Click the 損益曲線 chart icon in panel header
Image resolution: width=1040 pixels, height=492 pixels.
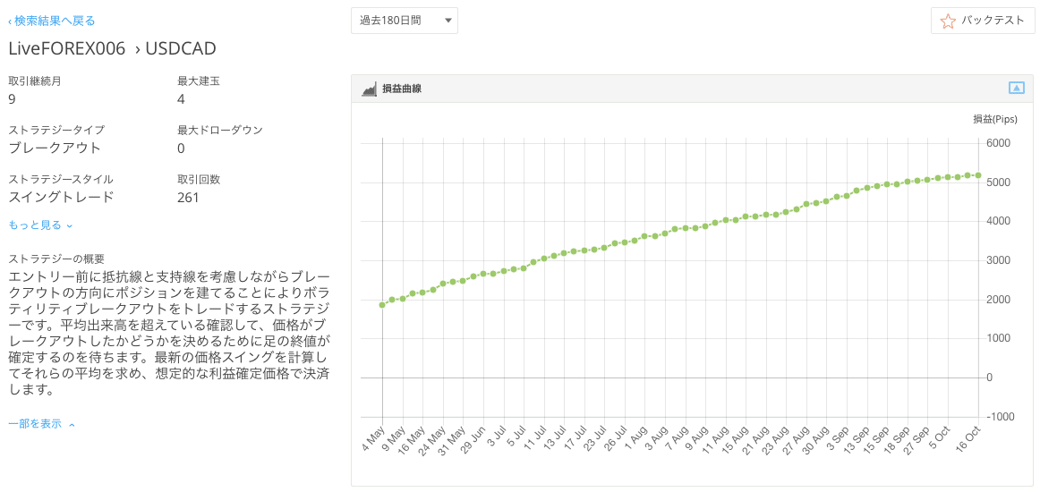pyautogui.click(x=370, y=89)
